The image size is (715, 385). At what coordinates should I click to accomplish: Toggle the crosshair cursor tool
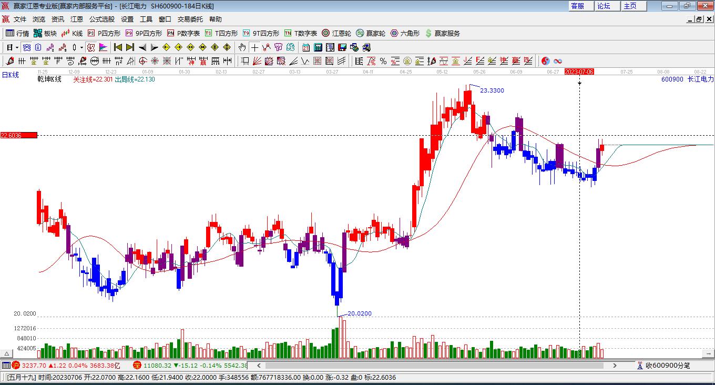pyautogui.click(x=254, y=47)
